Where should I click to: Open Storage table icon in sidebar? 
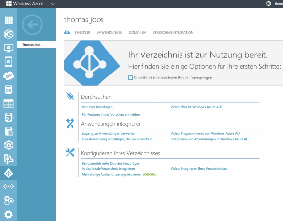point(9,104)
